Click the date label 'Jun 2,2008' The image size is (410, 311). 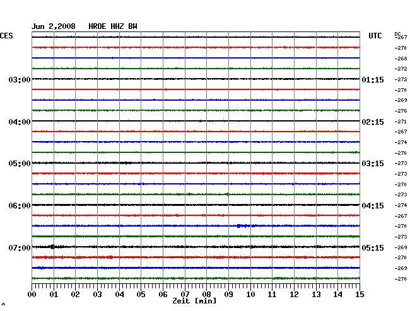coord(54,26)
